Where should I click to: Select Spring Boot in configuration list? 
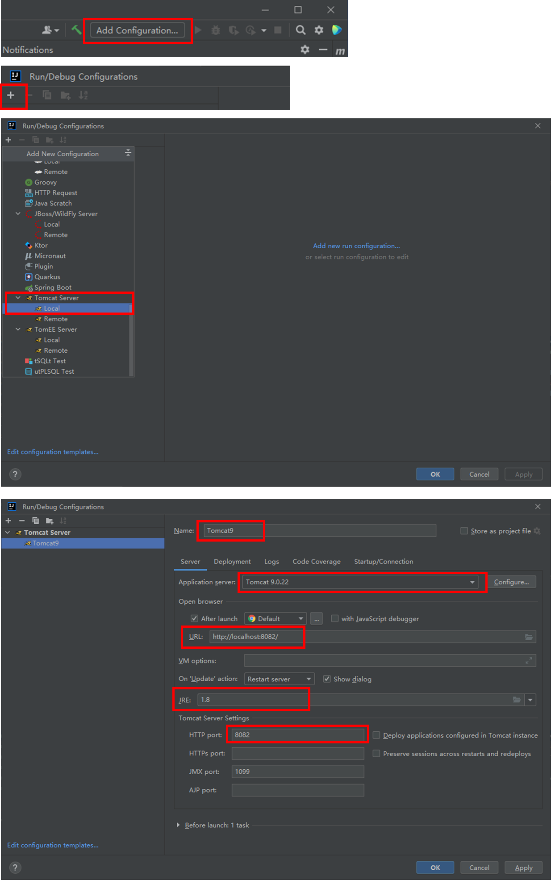coord(53,287)
